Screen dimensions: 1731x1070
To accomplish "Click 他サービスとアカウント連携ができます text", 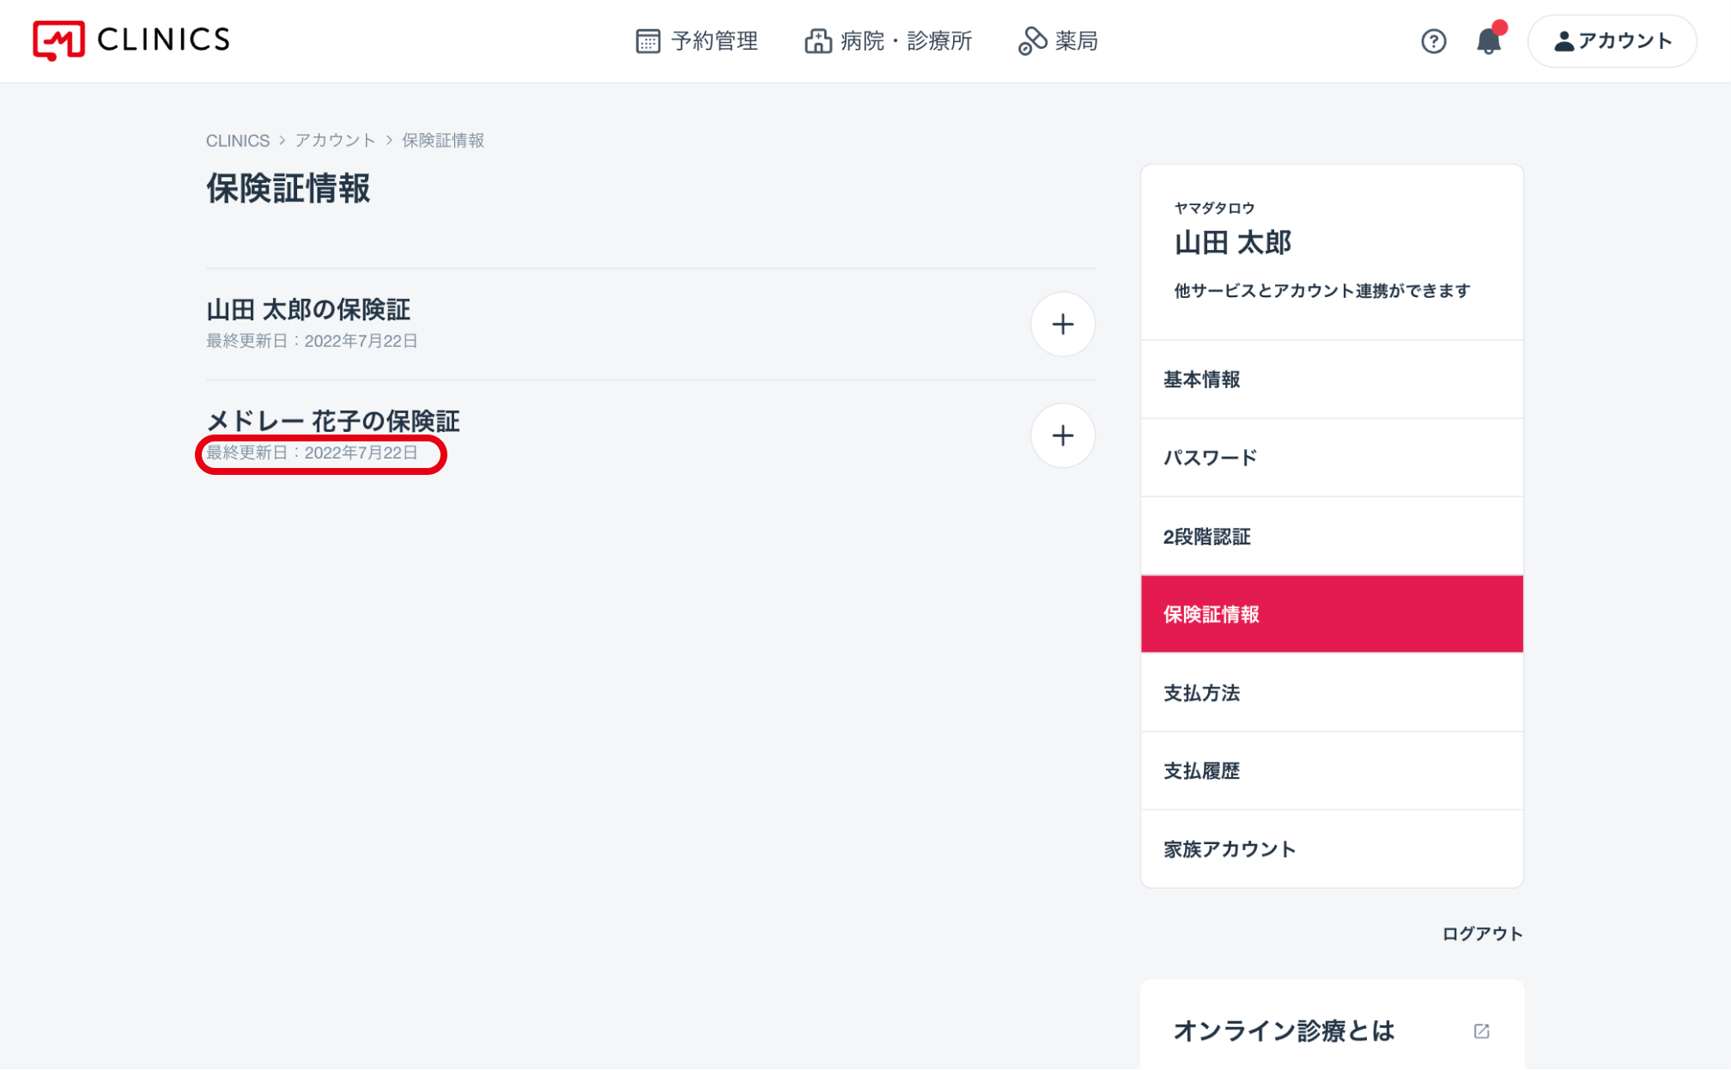I will [1322, 290].
